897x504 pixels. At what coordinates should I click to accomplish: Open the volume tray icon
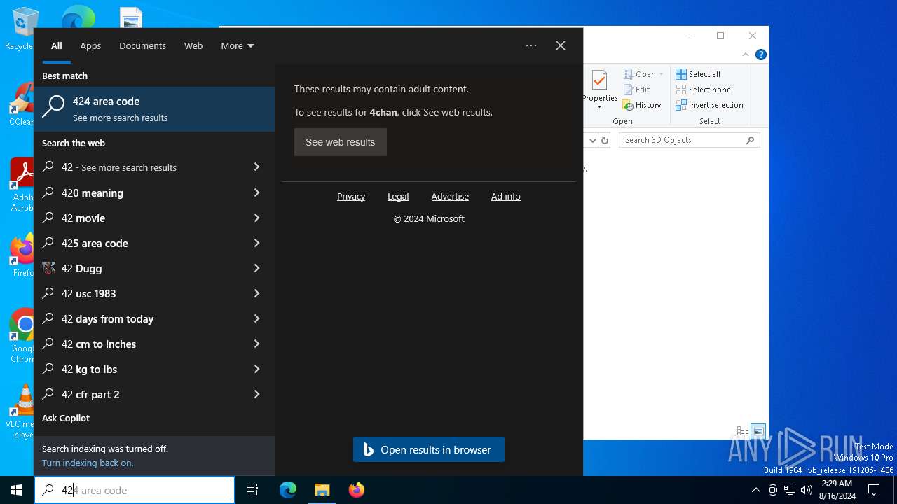pos(807,490)
